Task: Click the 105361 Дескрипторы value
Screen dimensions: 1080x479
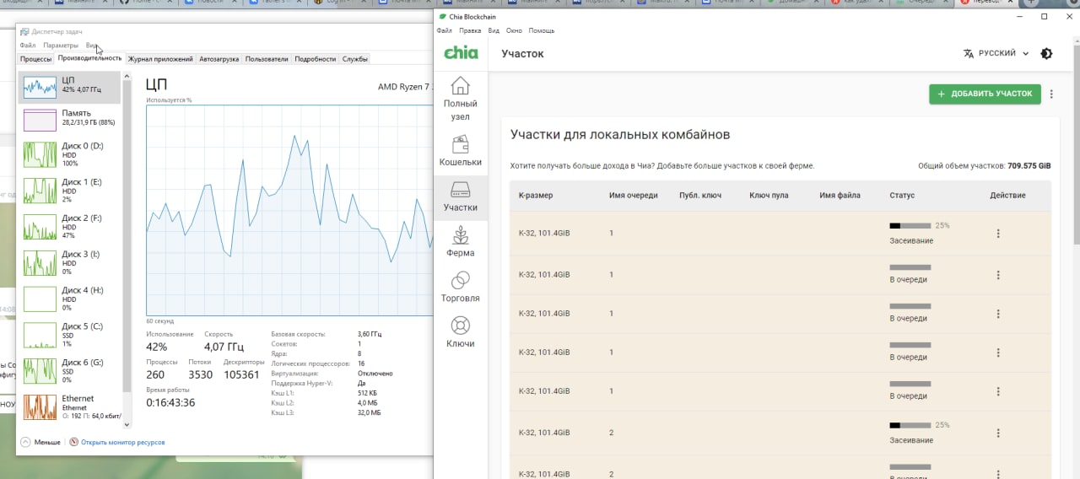Action: [x=241, y=374]
